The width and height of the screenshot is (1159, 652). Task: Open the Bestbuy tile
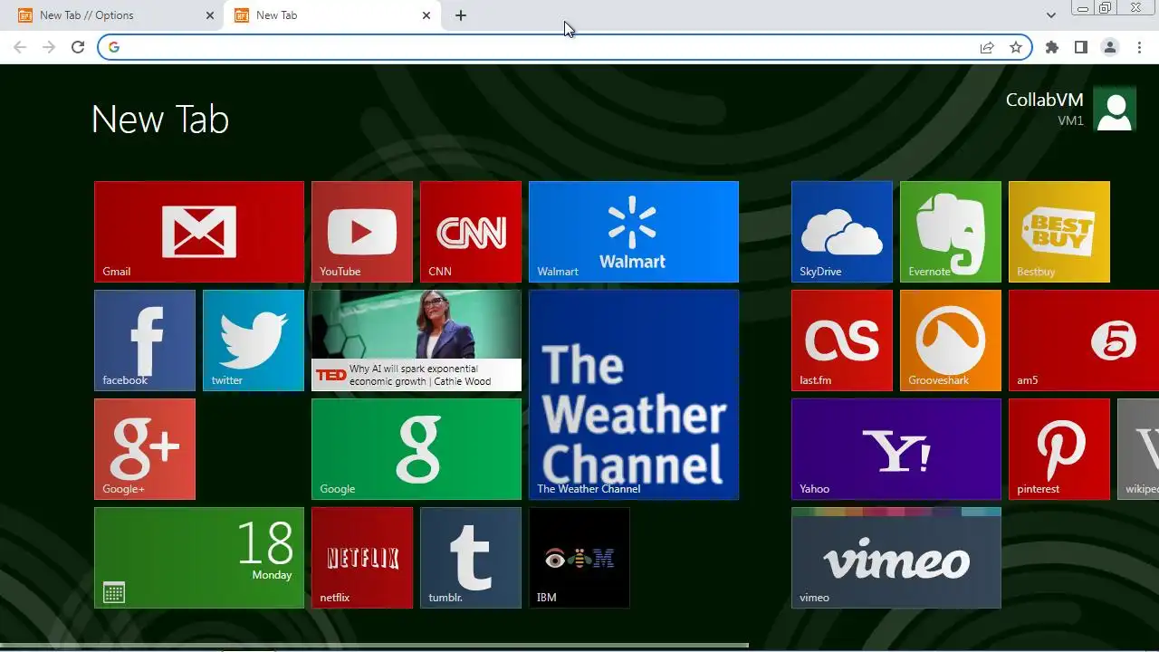click(1059, 232)
